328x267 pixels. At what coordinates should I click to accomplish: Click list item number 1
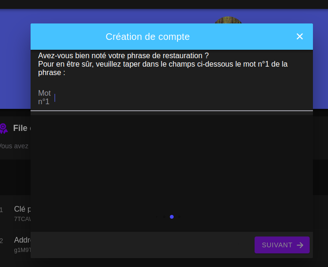(1, 210)
